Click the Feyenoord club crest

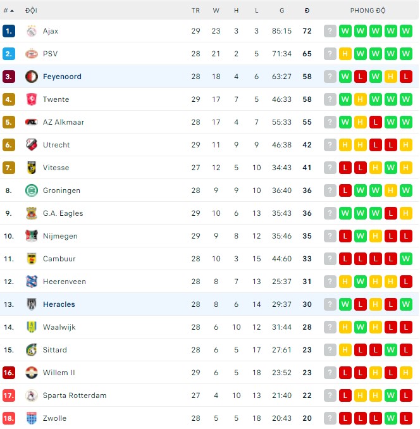(x=32, y=77)
